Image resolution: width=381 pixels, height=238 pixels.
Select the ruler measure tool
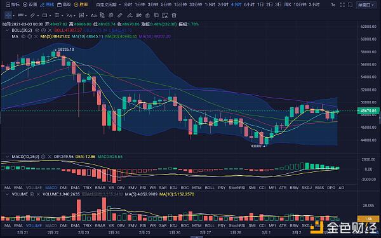click(120, 15)
